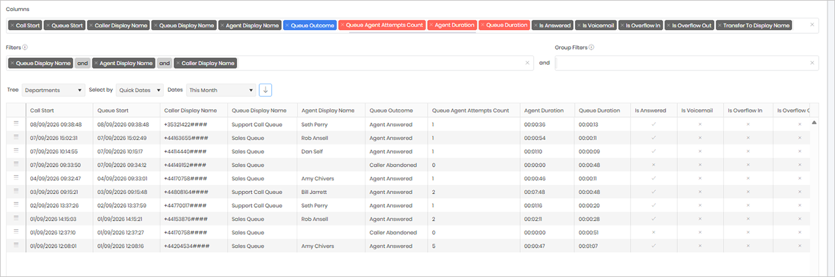The image size is (835, 277).
Task: Open the Dates This Month dropdown
Action: 221,90
